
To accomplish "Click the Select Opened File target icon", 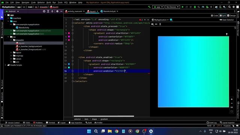I will [x=44, y=11].
